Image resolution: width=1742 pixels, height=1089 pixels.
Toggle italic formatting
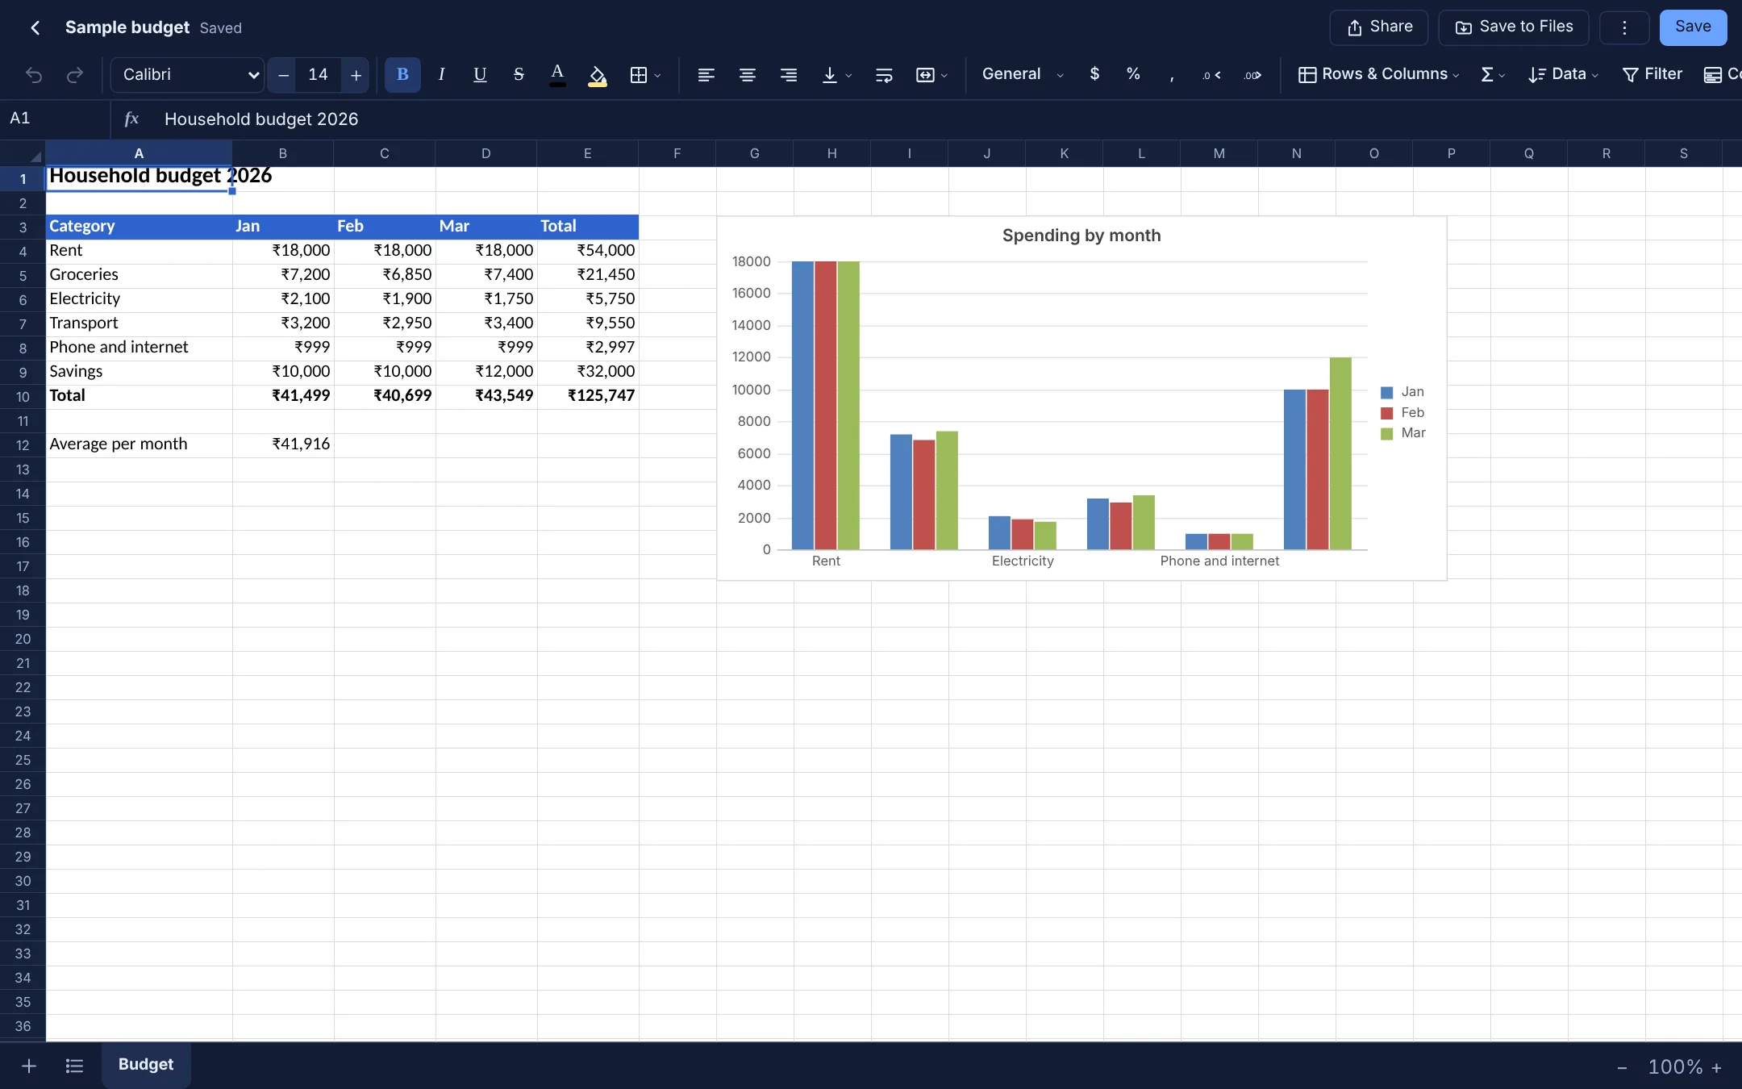(x=441, y=75)
